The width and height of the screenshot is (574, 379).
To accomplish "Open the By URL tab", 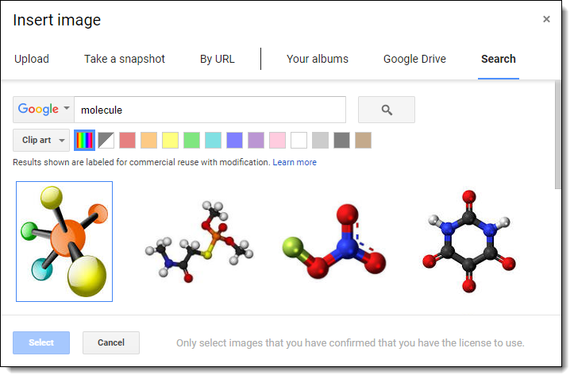I will tap(217, 59).
